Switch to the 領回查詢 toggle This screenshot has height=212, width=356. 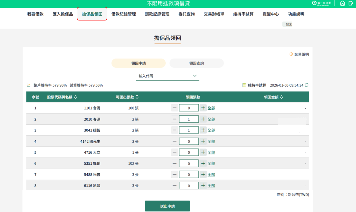click(197, 63)
